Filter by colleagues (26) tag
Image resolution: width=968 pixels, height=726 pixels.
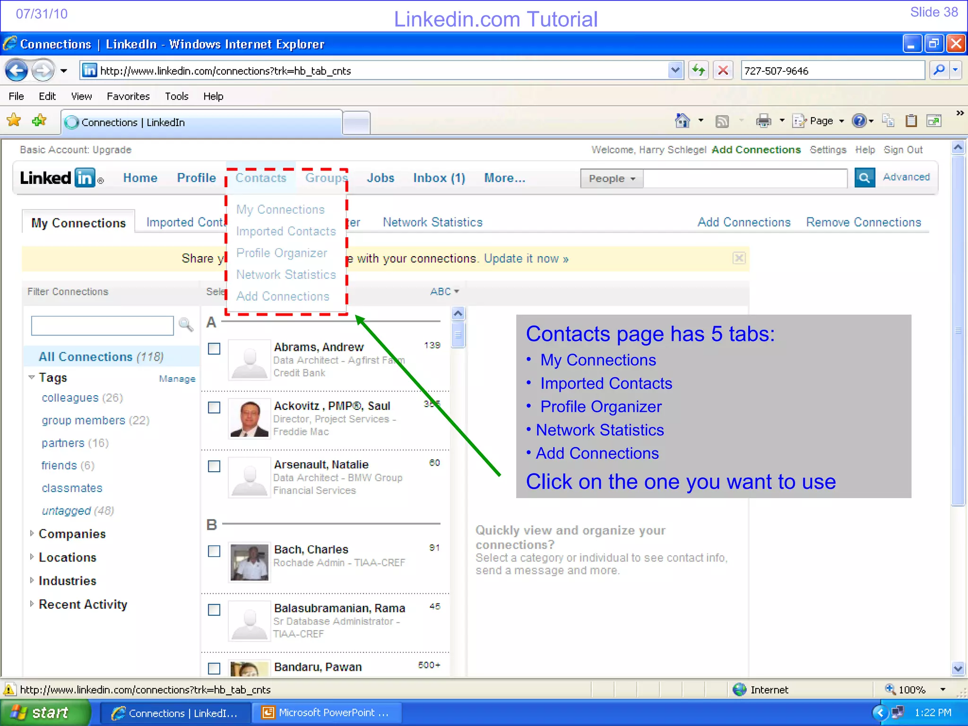[82, 398]
